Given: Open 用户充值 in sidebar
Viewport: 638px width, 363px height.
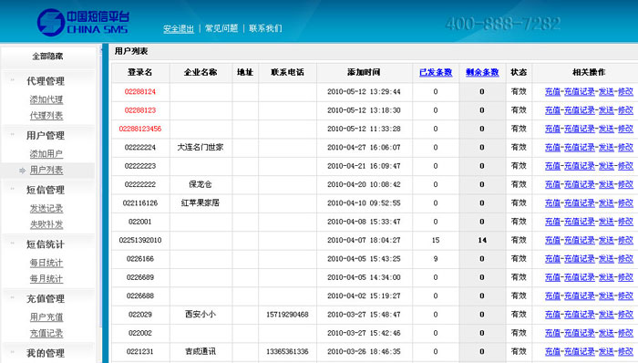Looking at the screenshot, I should point(46,317).
